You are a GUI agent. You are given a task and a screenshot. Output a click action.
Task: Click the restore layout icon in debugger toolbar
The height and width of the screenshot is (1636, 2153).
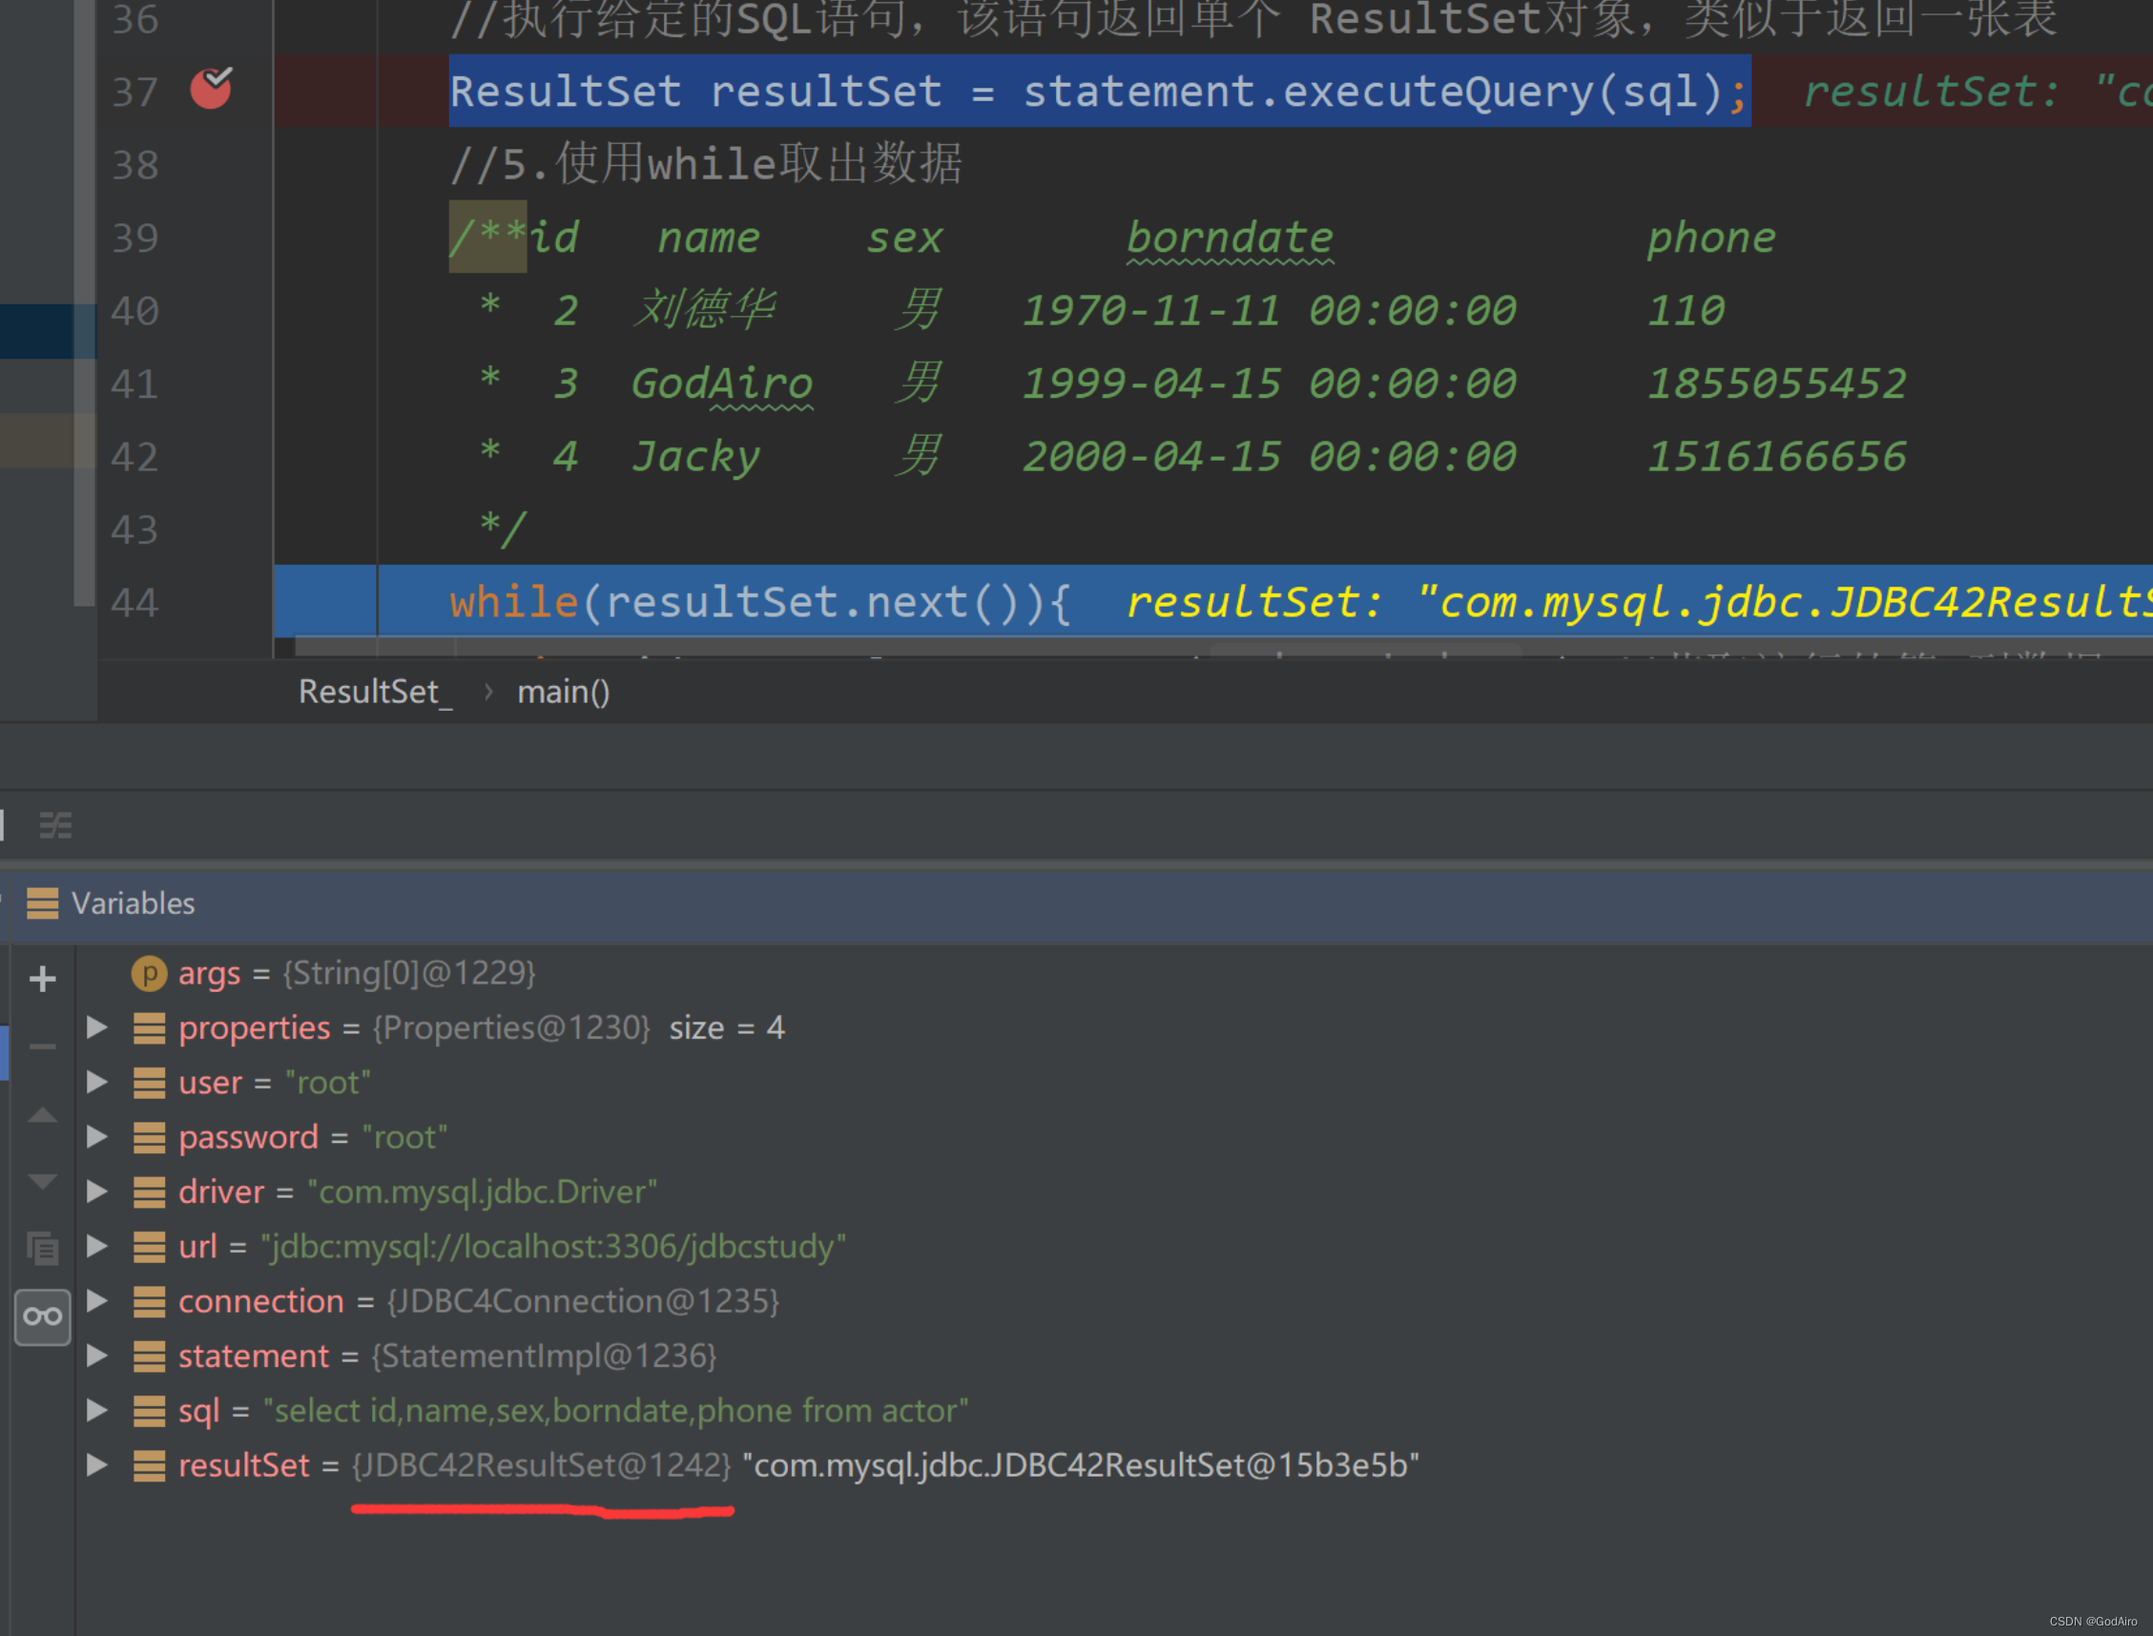[x=55, y=825]
